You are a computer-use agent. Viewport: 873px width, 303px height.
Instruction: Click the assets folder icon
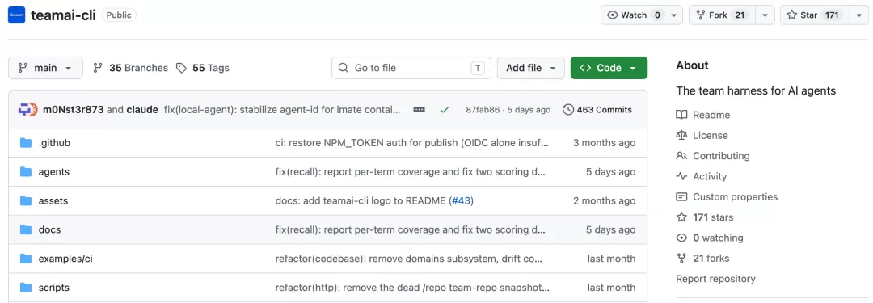click(x=26, y=200)
